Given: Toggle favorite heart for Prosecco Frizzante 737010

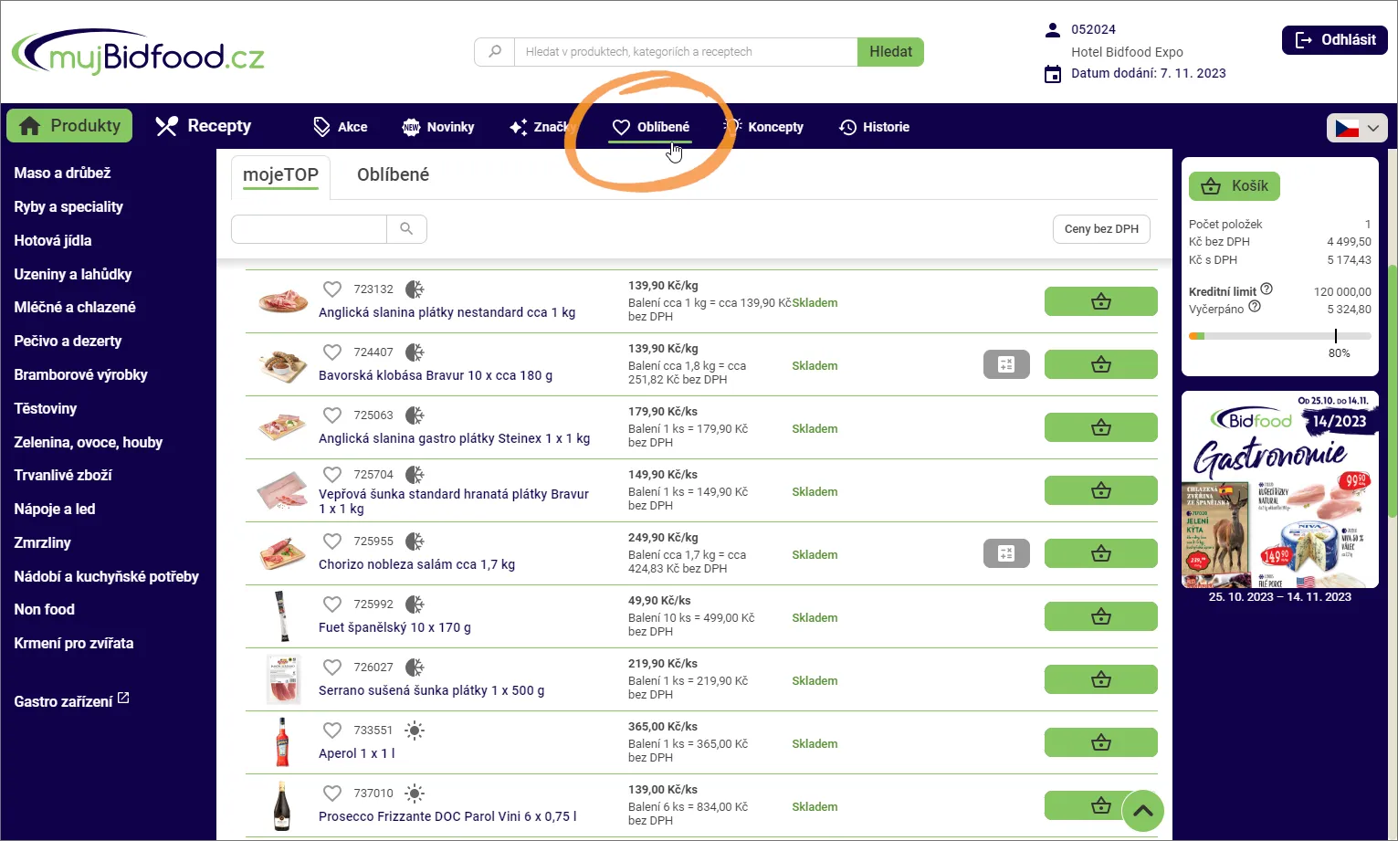Looking at the screenshot, I should [332, 794].
